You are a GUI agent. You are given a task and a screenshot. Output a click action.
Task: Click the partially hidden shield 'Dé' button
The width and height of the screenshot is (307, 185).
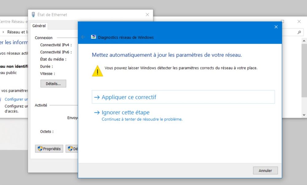click(72, 149)
